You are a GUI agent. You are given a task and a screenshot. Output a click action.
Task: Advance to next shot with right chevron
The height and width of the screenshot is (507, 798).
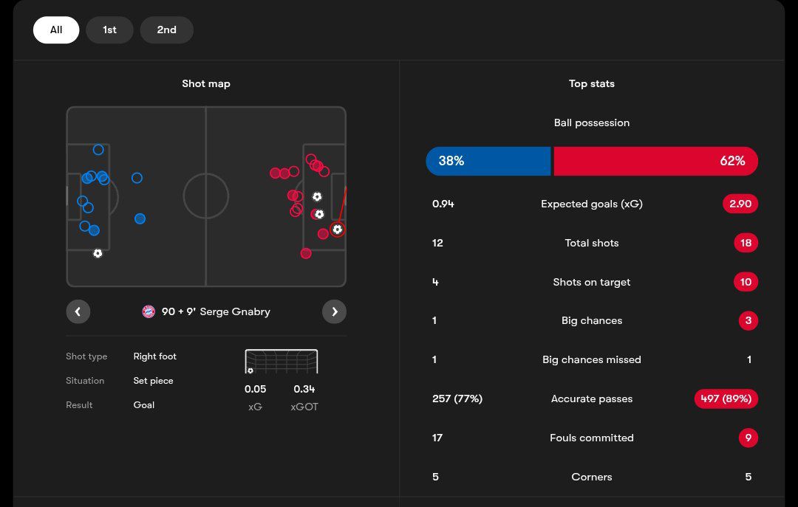(x=334, y=311)
